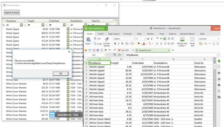This screenshot has width=224, height=127.
Task: Click the print preview page icon
Action: pos(102,50)
